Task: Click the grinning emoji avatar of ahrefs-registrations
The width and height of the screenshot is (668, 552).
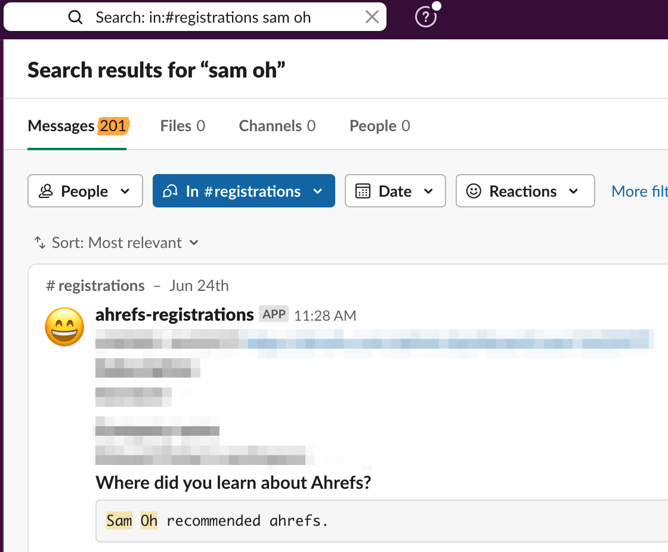Action: (x=65, y=327)
